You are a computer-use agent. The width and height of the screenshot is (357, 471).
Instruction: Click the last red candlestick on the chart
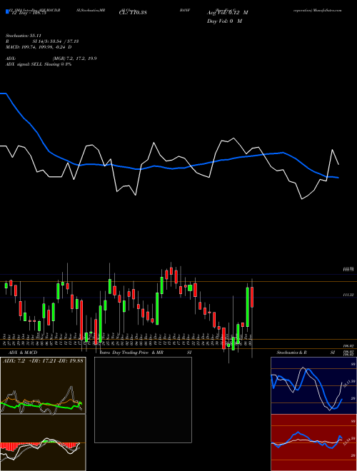(x=252, y=297)
